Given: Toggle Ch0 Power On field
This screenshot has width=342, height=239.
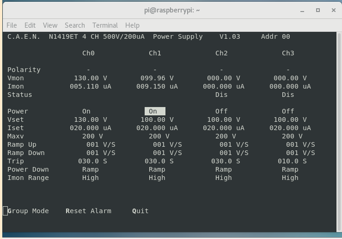Looking at the screenshot, I should click(86, 111).
